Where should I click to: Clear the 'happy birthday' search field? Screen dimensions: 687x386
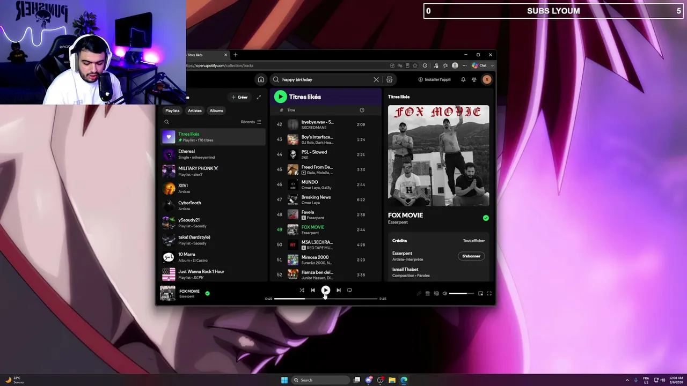(x=376, y=79)
